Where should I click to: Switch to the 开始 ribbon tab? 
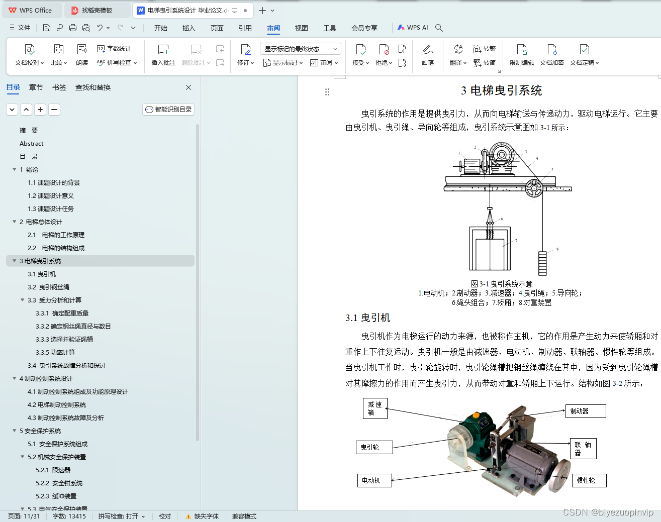coord(161,28)
